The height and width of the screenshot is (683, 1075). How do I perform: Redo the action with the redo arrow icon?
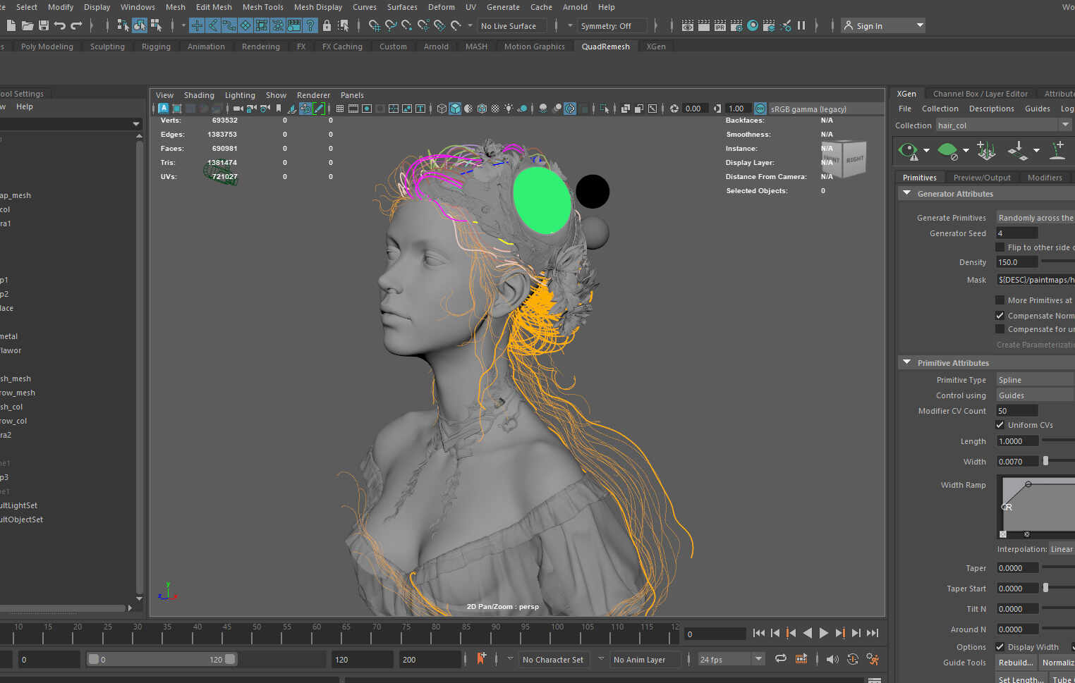(x=76, y=25)
